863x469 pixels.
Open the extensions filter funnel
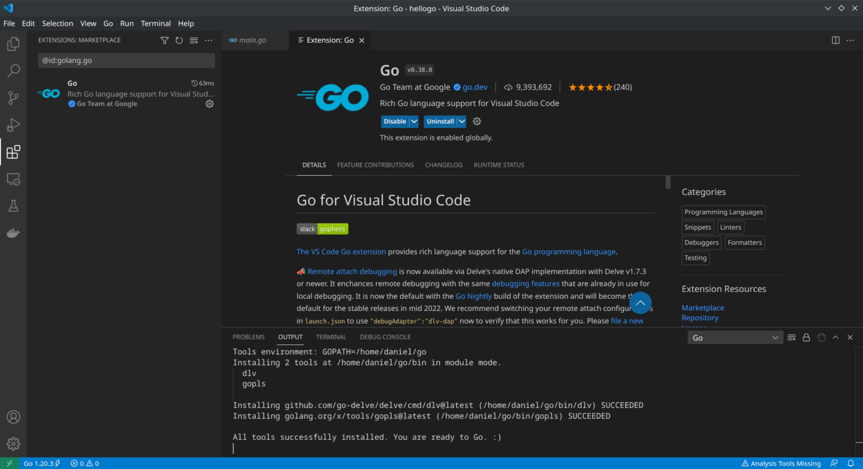164,40
